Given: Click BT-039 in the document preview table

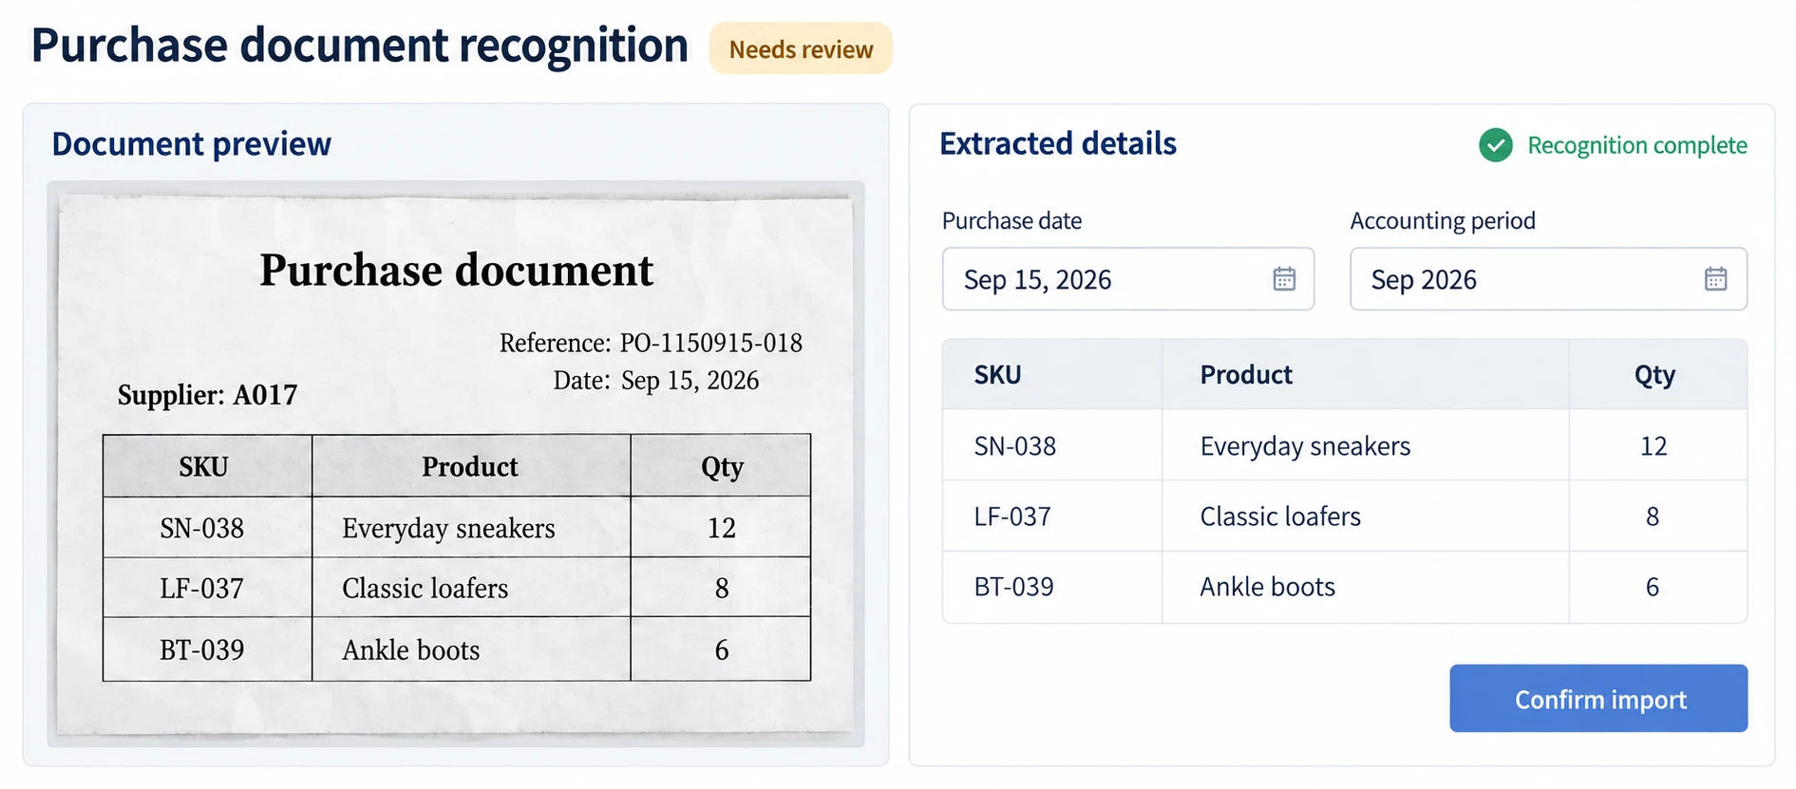Looking at the screenshot, I should tap(202, 650).
